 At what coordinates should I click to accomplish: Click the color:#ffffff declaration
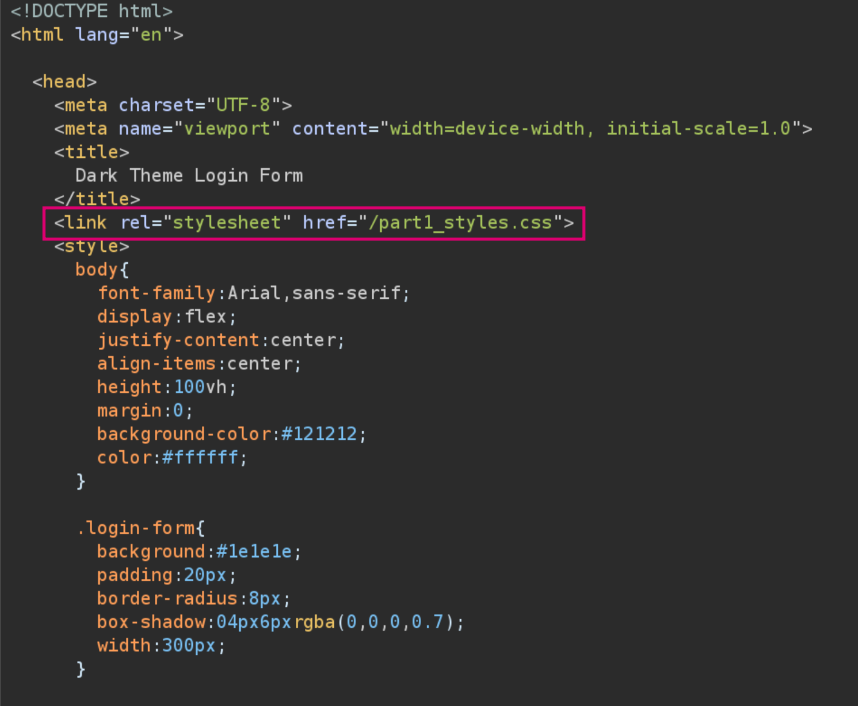(x=172, y=458)
